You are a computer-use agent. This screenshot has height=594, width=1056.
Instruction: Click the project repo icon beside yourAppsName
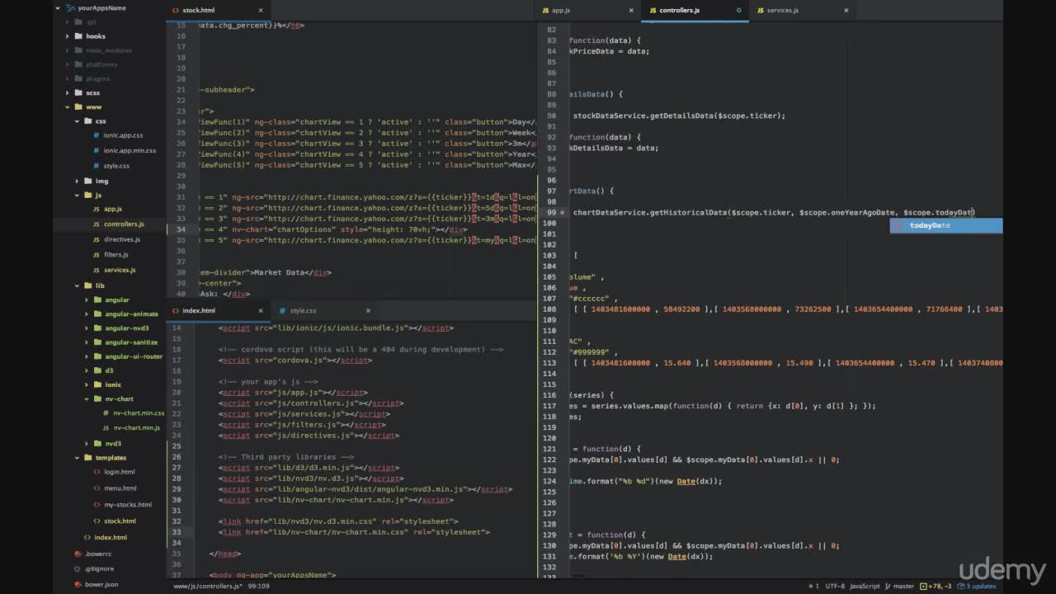point(70,7)
